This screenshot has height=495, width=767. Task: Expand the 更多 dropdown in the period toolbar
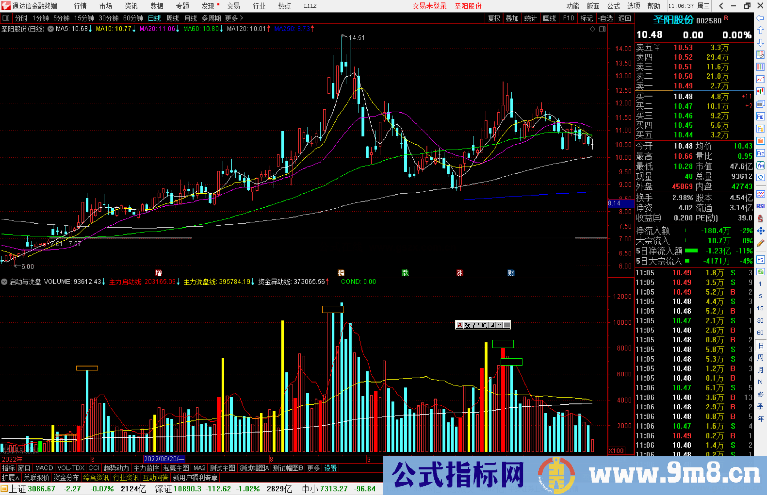(x=231, y=18)
